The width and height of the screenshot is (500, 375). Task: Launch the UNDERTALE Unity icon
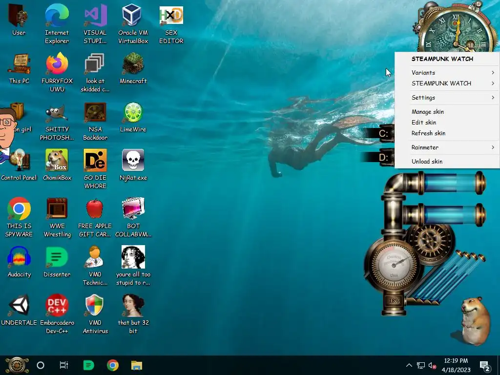point(19,305)
